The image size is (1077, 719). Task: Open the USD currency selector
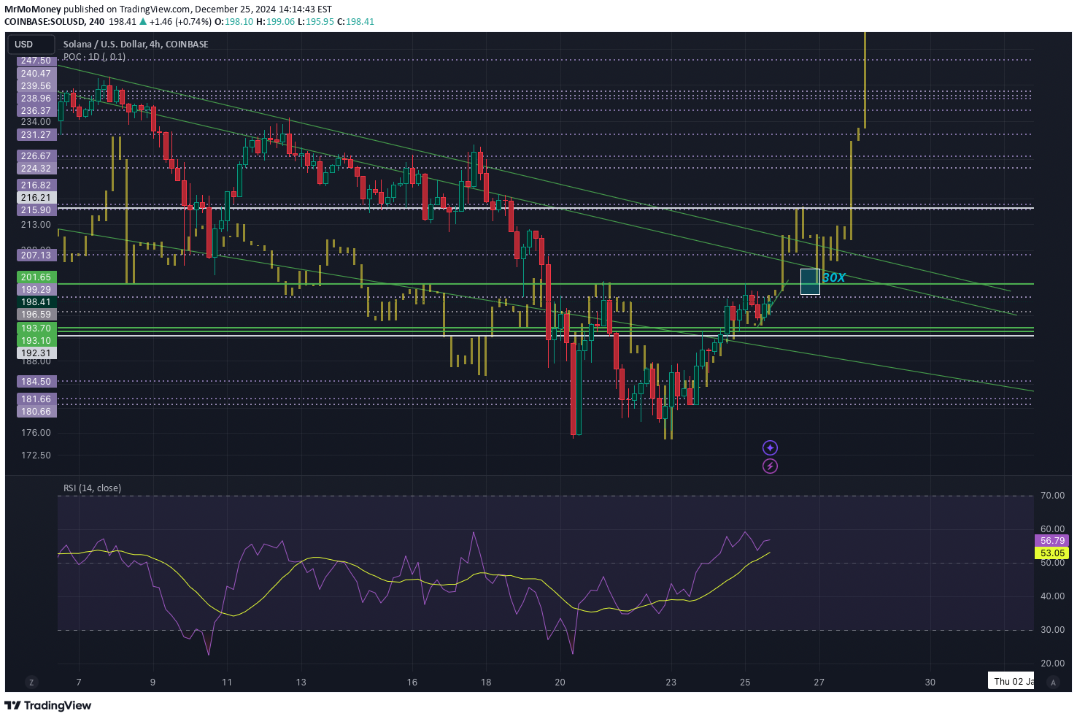tap(29, 45)
